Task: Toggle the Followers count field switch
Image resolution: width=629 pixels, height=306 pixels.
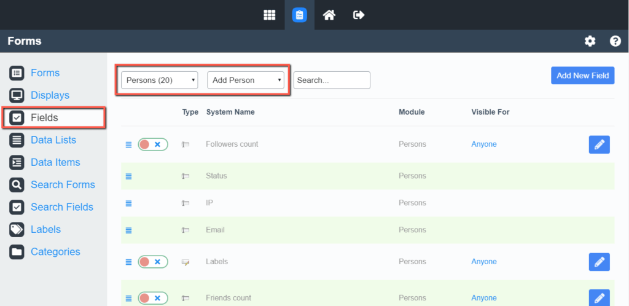Action: point(153,144)
